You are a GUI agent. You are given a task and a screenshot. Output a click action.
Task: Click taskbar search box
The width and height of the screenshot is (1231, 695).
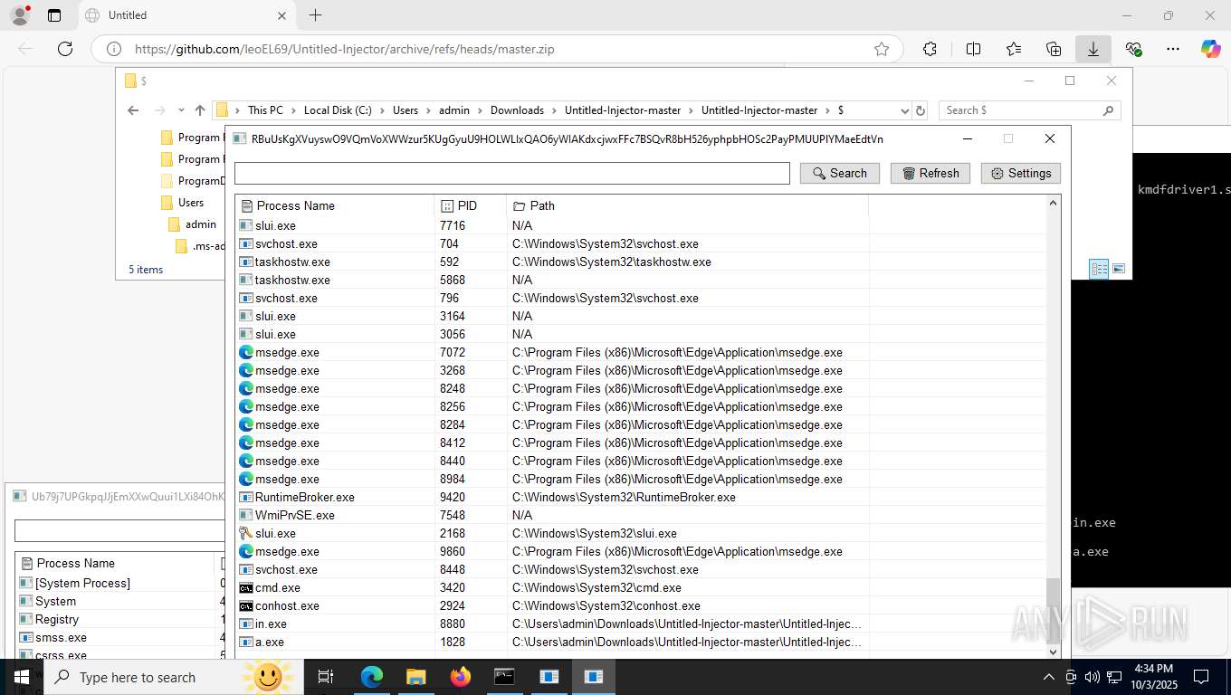[172, 677]
